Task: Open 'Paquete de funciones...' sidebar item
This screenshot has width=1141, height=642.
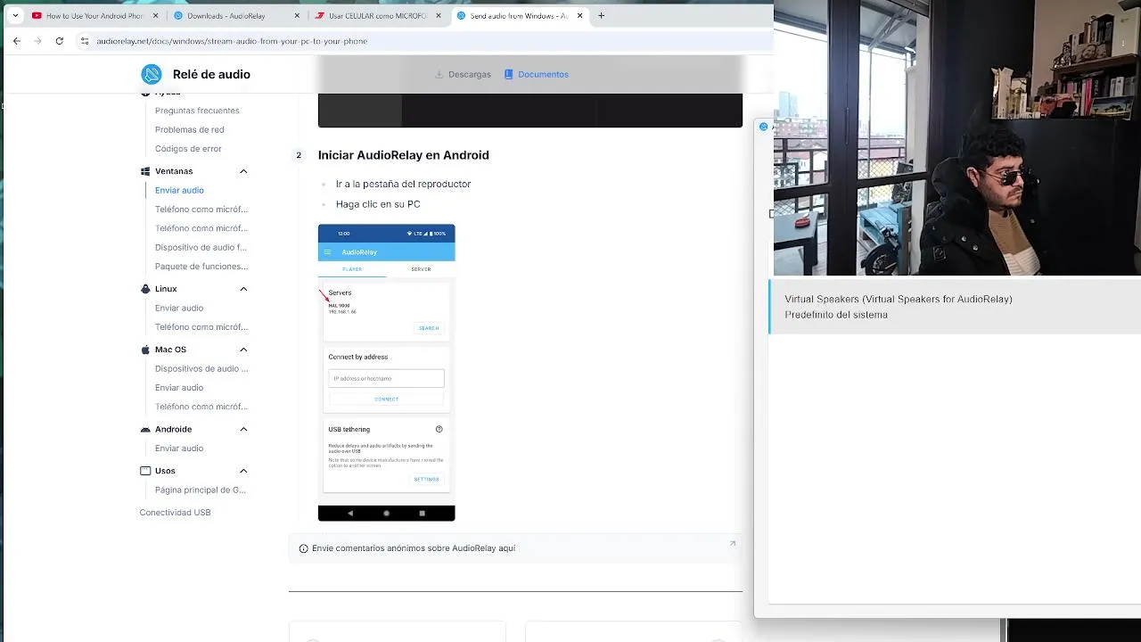Action: [x=201, y=267]
